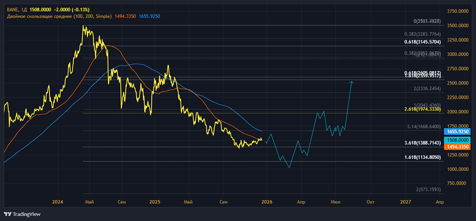Click the blue 1655.9250 value in the legend

pyautogui.click(x=149, y=16)
